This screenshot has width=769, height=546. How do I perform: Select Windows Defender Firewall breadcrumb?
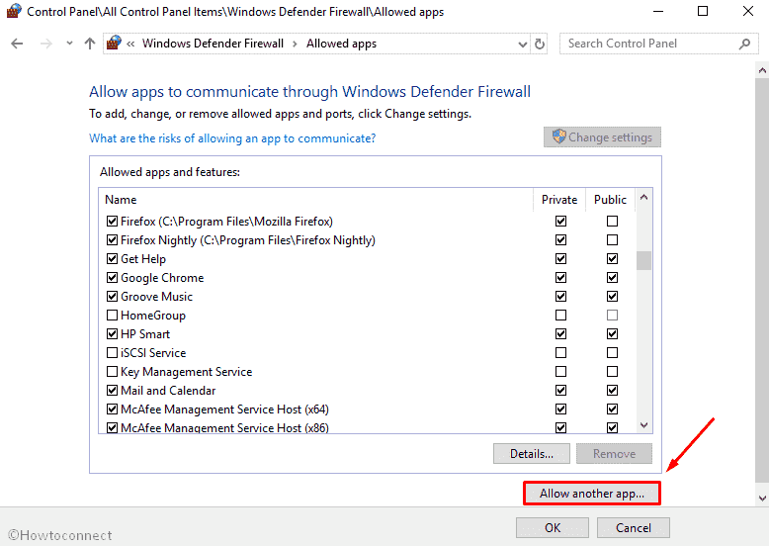click(213, 44)
